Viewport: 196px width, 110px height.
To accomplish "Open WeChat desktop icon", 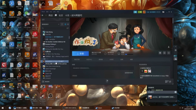I will pyautogui.click(x=27, y=14).
